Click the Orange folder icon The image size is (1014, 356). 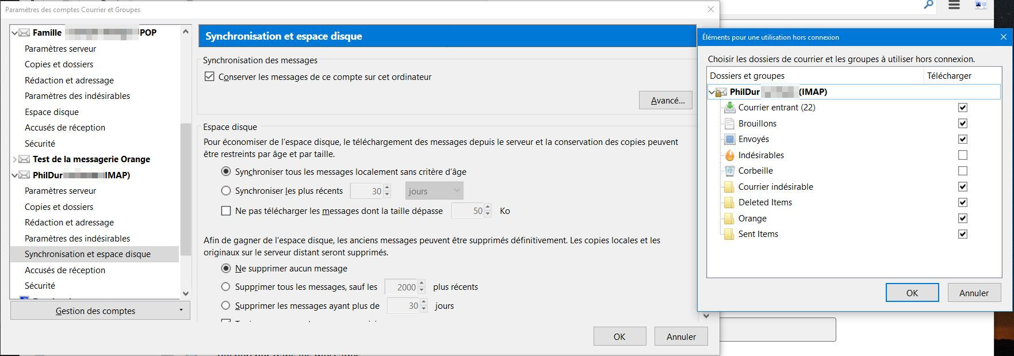coord(729,219)
